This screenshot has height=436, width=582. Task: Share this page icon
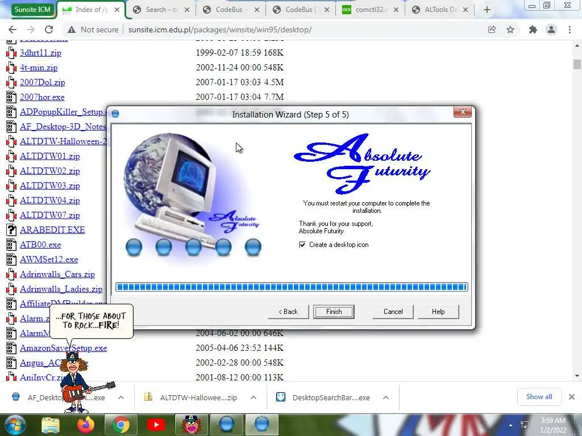point(492,30)
